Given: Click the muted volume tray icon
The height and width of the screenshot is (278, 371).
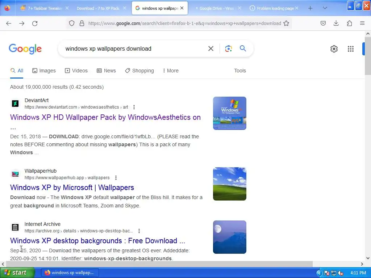Looking at the screenshot, I should (341, 273).
